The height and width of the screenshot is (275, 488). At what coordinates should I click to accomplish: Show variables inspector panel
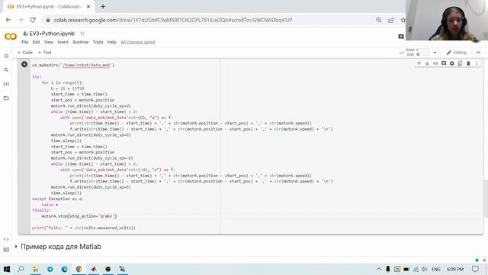coord(6,84)
